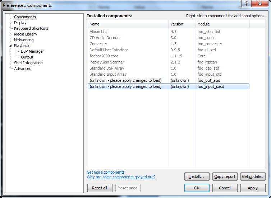
Task: Select the foo_input_sacd module entry
Action: (169, 86)
